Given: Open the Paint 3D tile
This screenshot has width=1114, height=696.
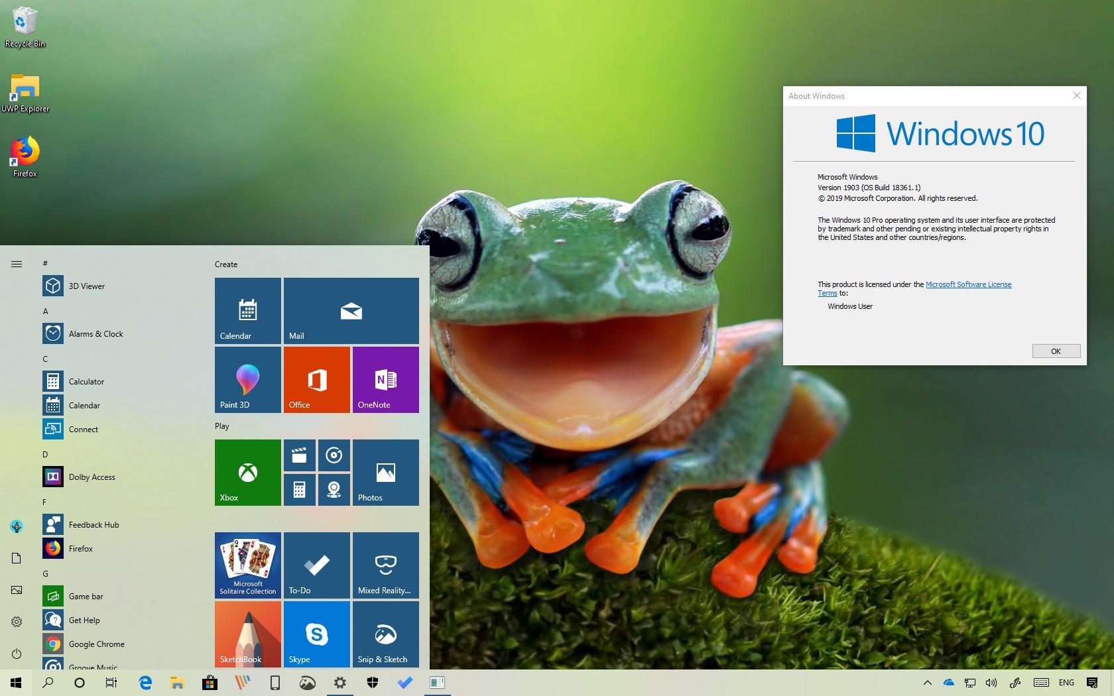Looking at the screenshot, I should tap(247, 380).
